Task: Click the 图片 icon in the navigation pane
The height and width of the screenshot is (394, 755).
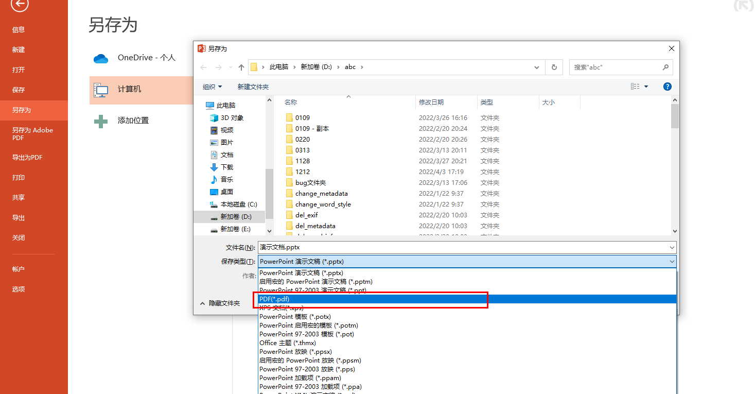Action: [214, 143]
